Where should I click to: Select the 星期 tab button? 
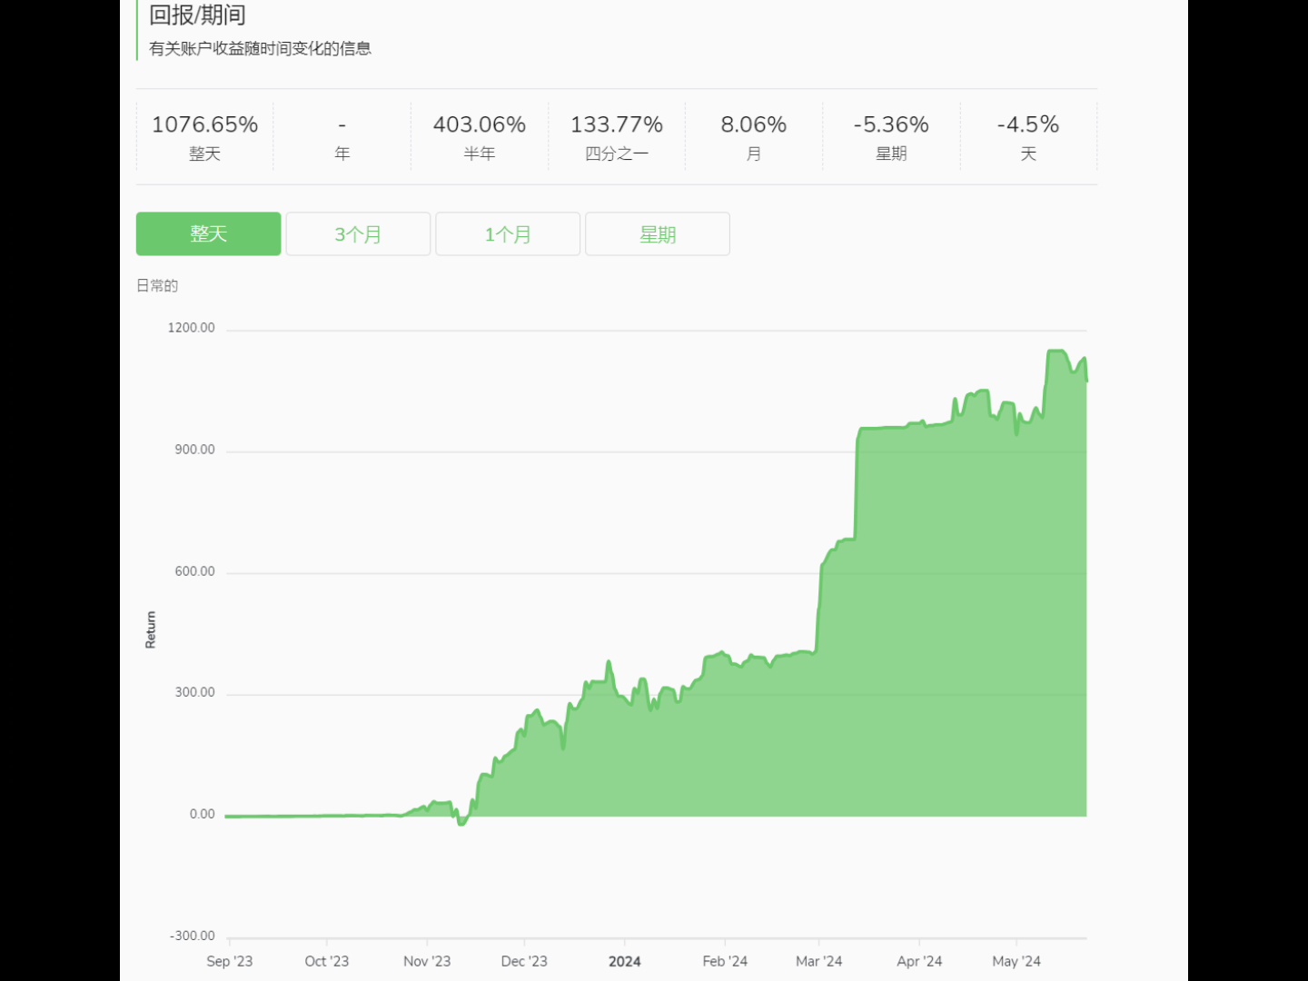[658, 234]
